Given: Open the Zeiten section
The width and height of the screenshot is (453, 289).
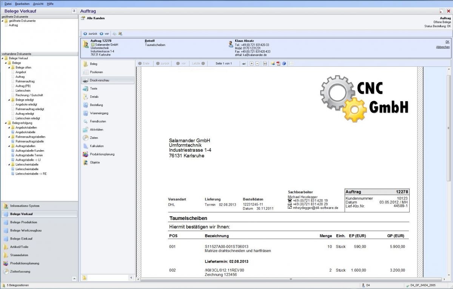Looking at the screenshot, I should point(107,138).
